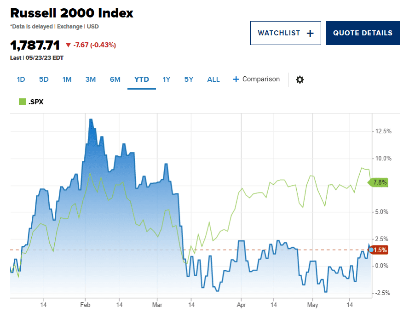
Task: Select the YTD time range tab
Action: point(142,79)
